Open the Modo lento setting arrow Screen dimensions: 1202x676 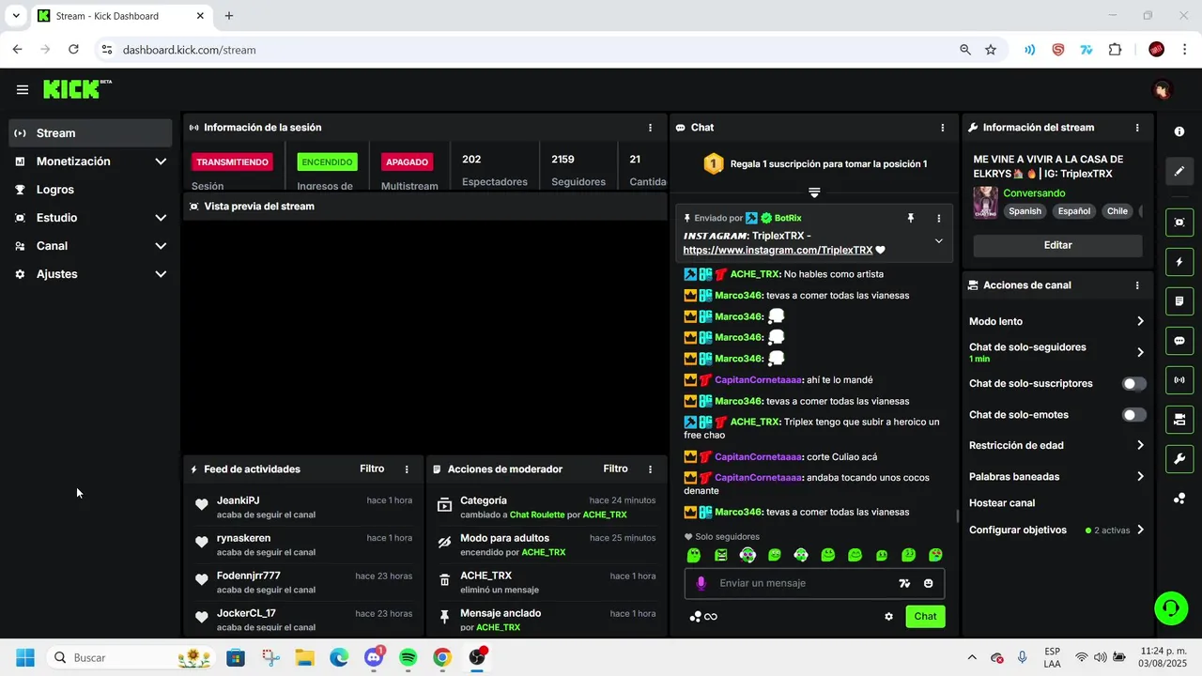point(1140,321)
